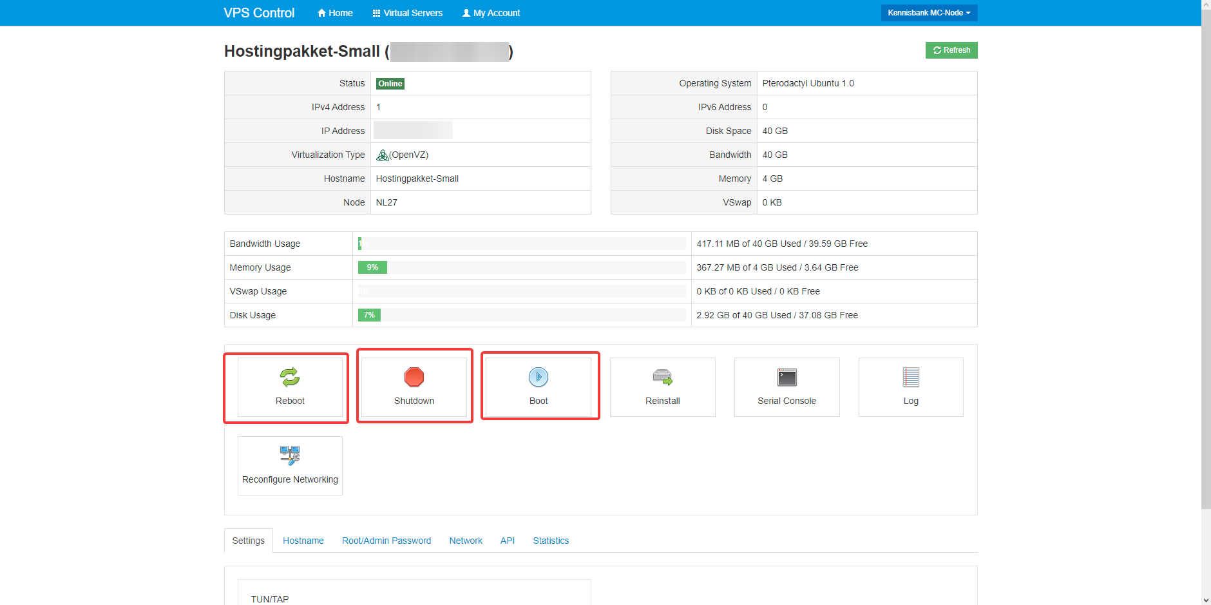This screenshot has height=605, width=1211.
Task: Click the Home house icon in navbar
Action: click(x=322, y=13)
